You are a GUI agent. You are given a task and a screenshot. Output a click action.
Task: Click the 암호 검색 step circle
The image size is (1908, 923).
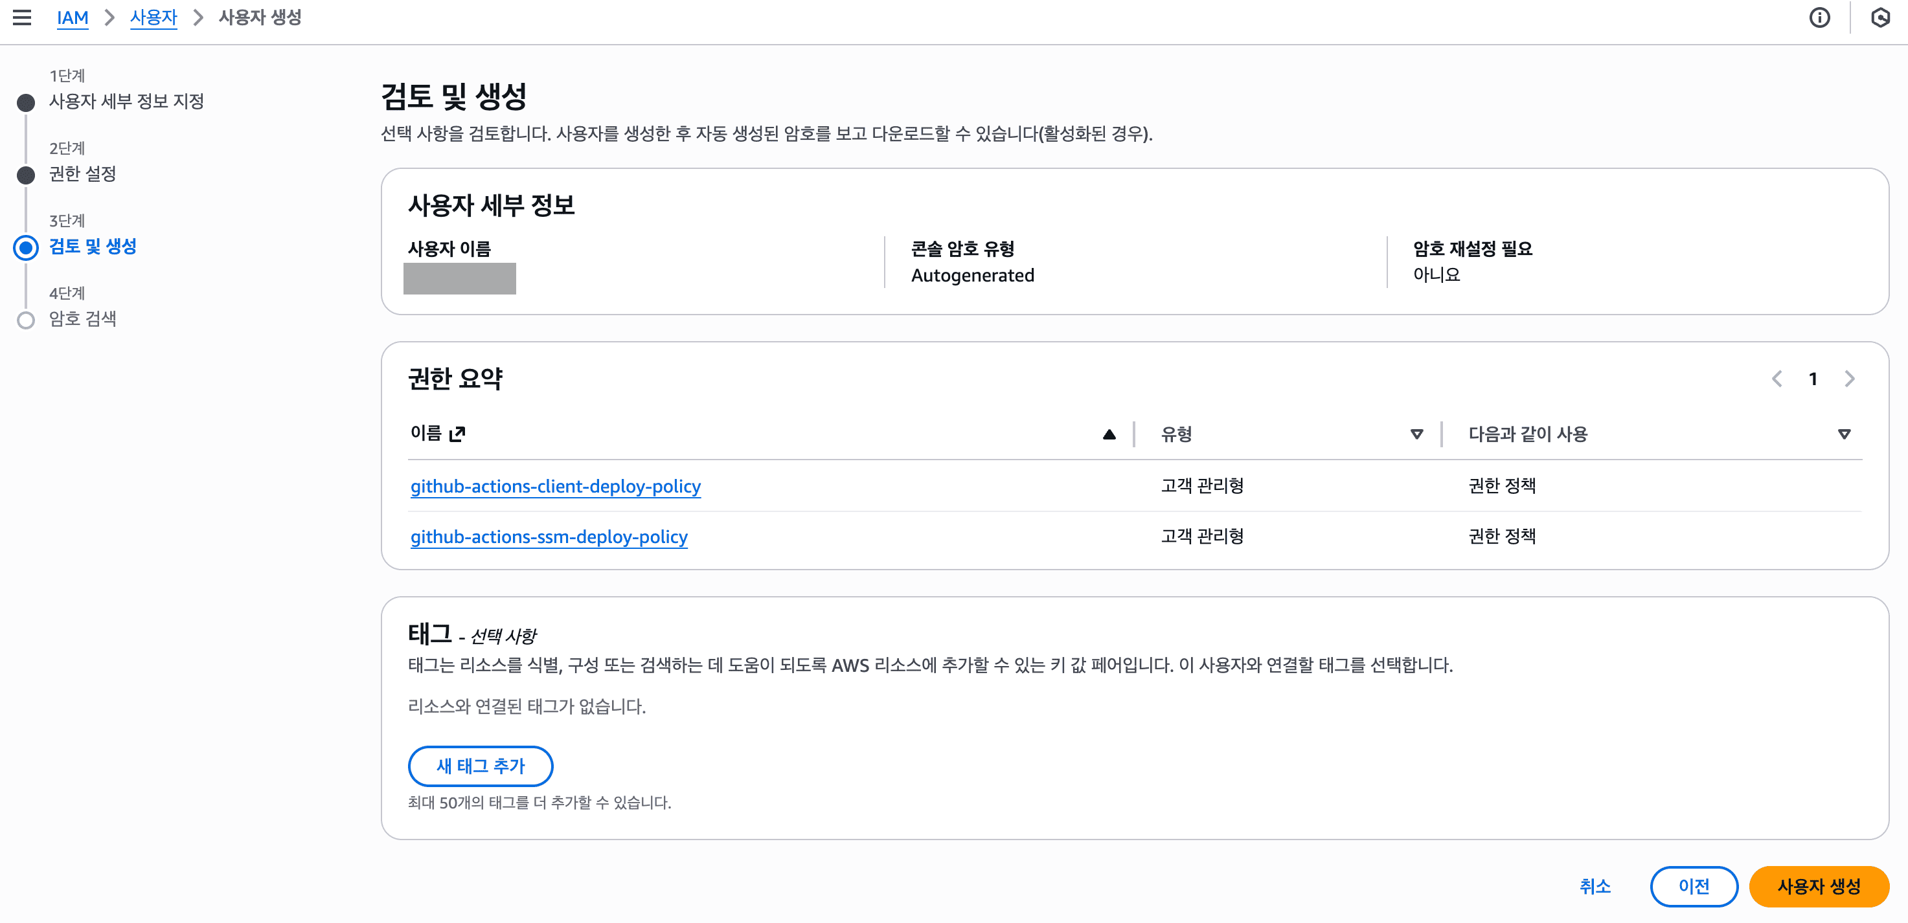(26, 319)
